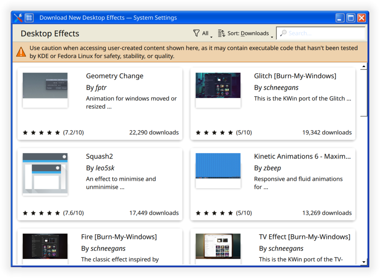The height and width of the screenshot is (278, 380).
Task: Click author name zbeep
Action: click(272, 168)
